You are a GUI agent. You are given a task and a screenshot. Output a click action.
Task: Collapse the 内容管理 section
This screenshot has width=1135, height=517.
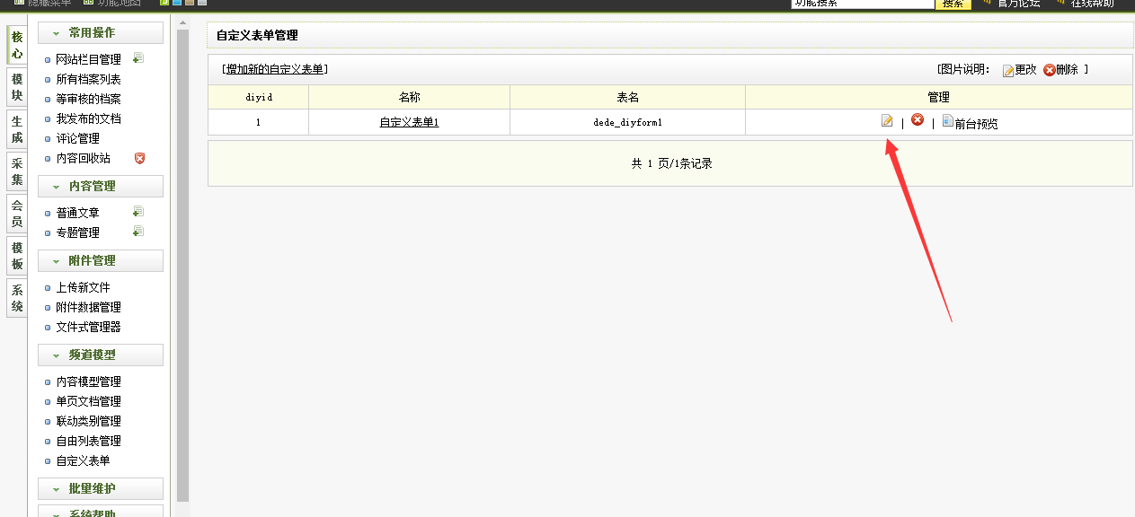(x=101, y=186)
